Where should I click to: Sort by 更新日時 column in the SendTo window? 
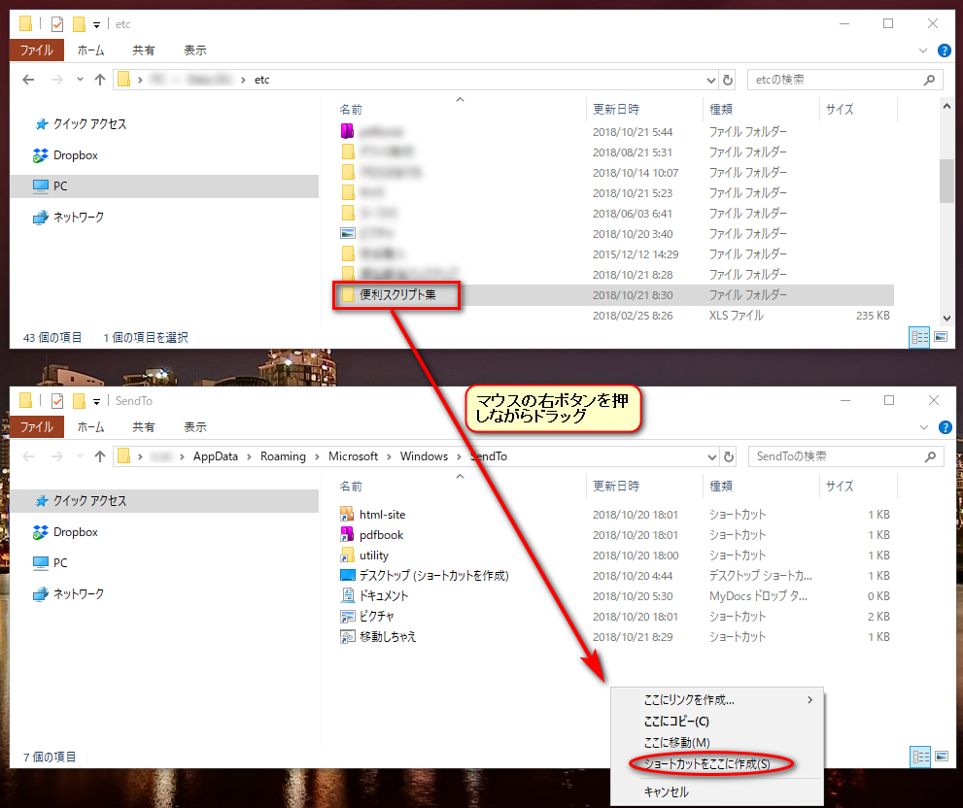pos(616,486)
